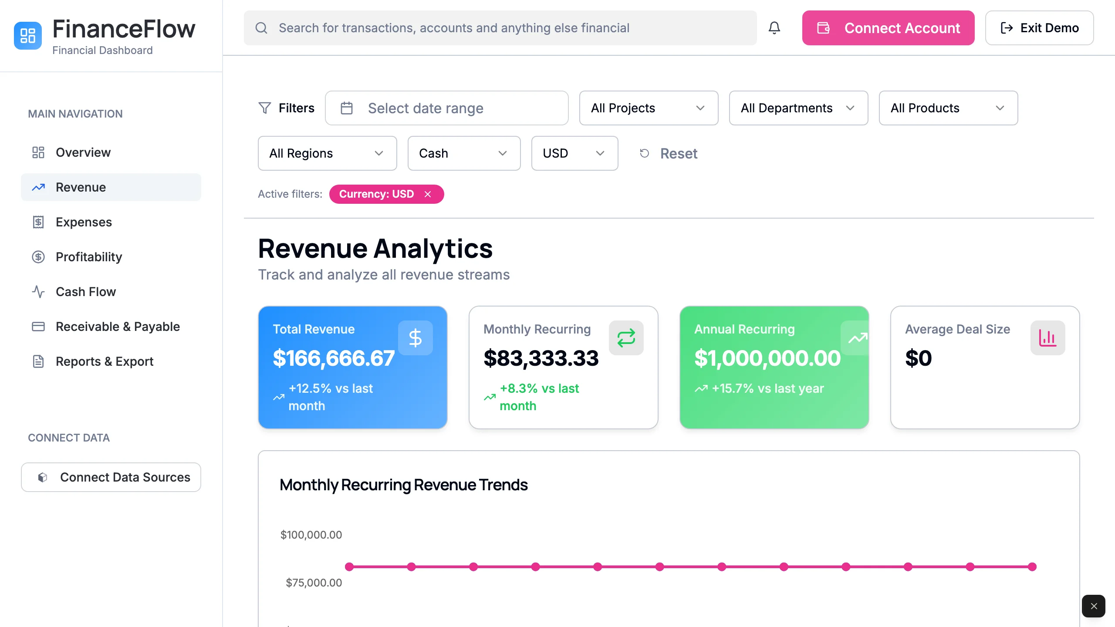Click a data point on the MRR trend line

[597, 566]
